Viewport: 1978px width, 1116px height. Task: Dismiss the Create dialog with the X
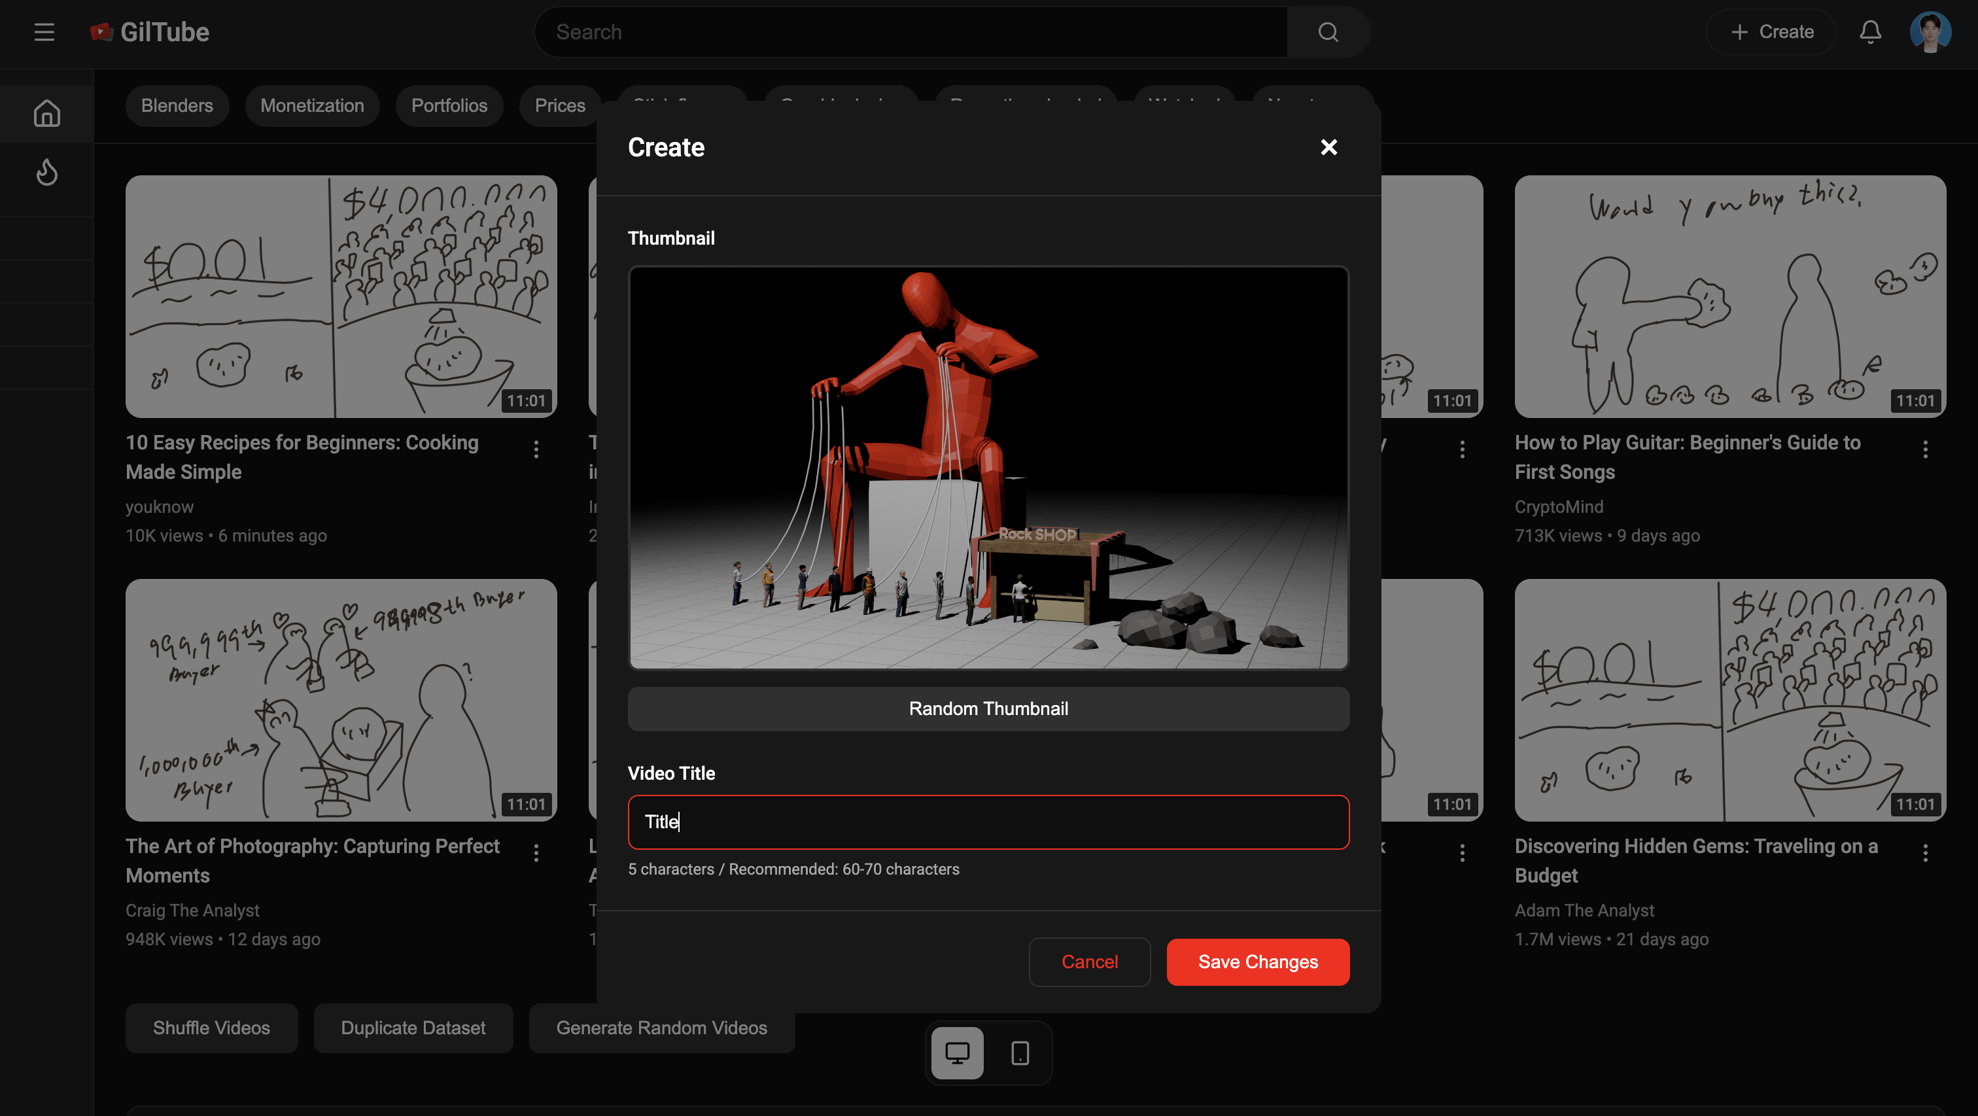(1328, 147)
